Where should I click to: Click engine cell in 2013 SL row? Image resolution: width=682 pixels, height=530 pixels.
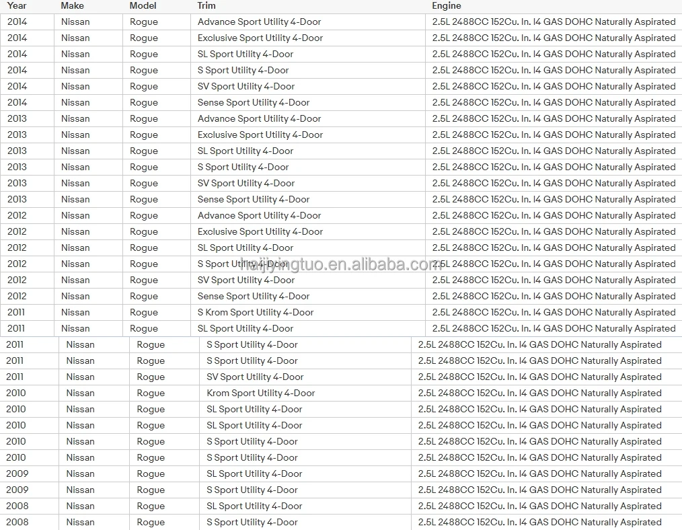(x=554, y=151)
